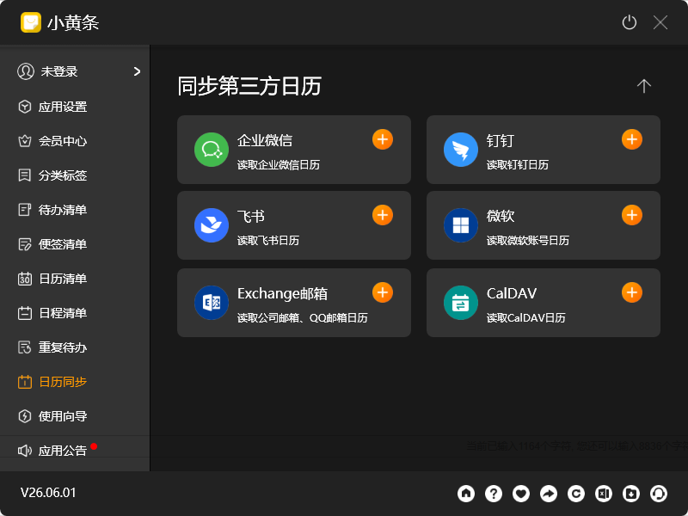Viewport: 688px width, 516px height.
Task: Click the refresh icon in bottom bar
Action: pos(576,493)
